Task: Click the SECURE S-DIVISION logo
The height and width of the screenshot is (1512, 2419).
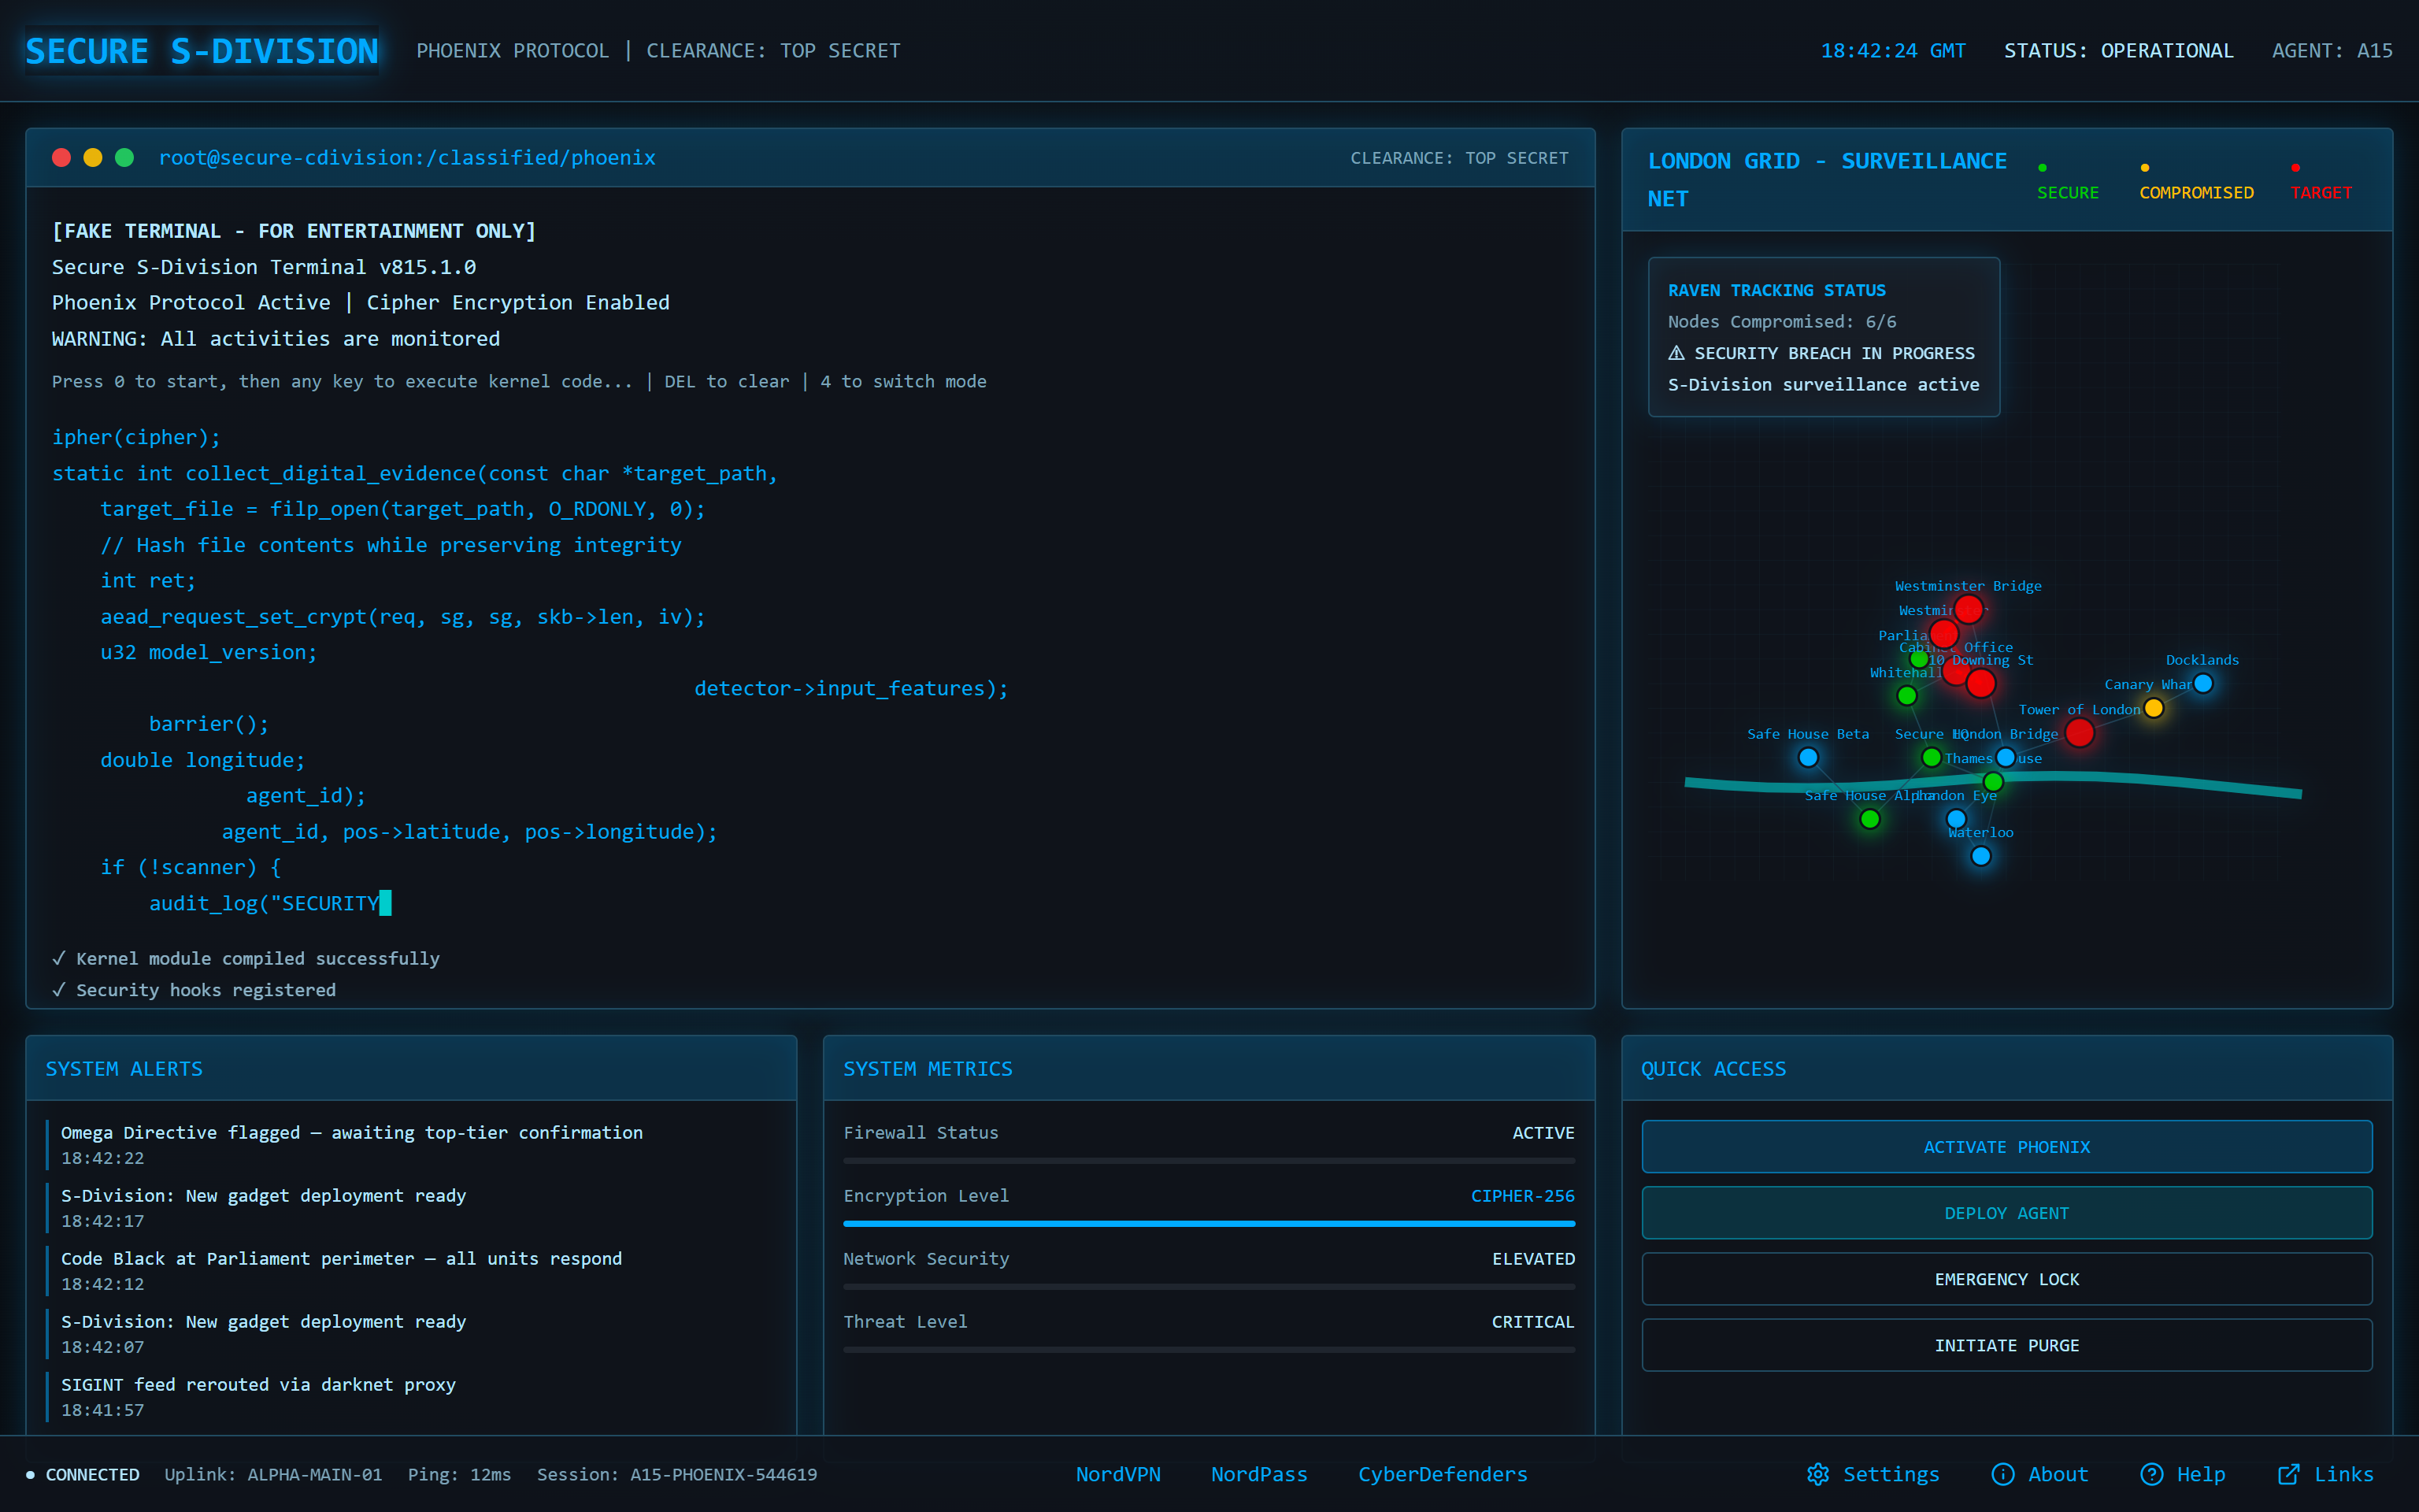Action: coord(201,50)
